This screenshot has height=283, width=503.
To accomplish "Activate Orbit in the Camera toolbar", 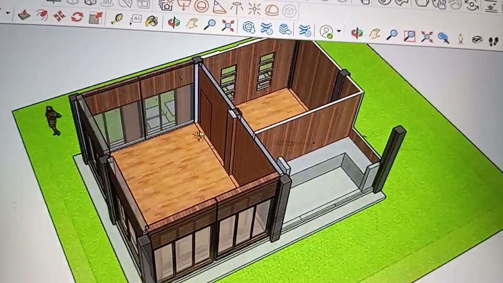I will (357, 33).
